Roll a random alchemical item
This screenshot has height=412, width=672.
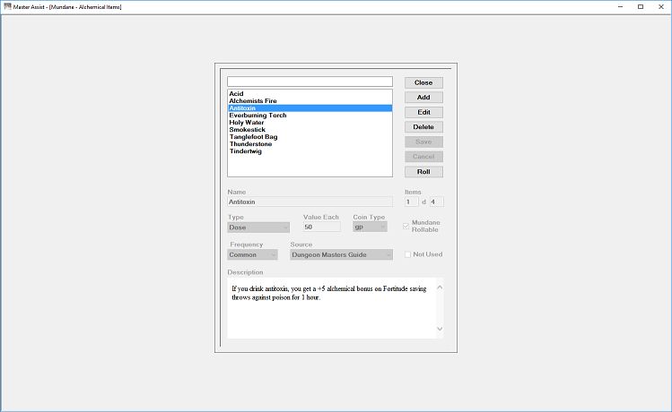(x=423, y=172)
